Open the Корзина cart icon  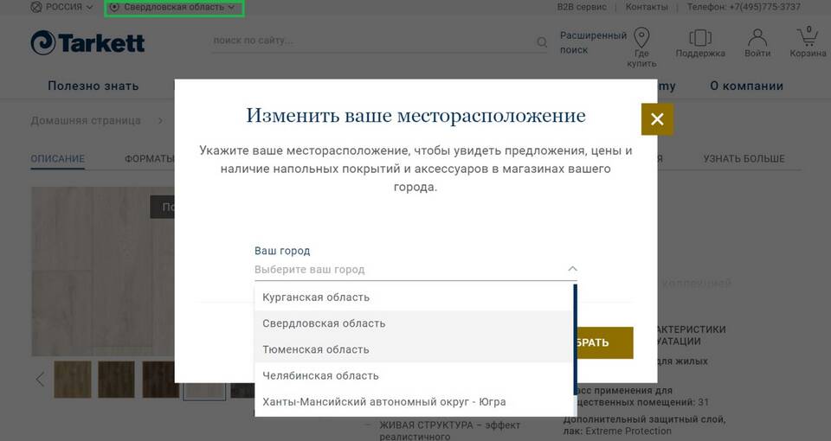click(x=808, y=42)
